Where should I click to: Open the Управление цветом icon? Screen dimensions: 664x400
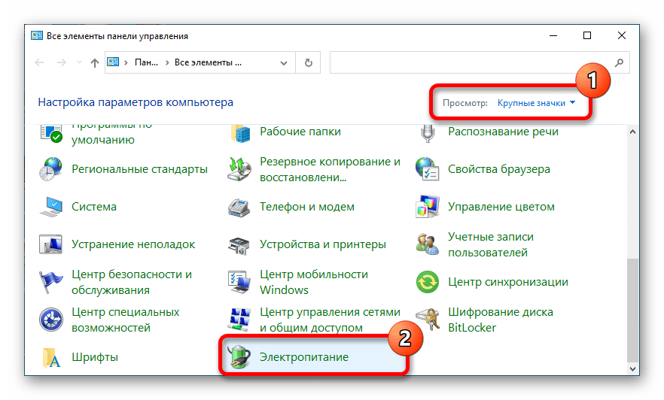point(427,207)
